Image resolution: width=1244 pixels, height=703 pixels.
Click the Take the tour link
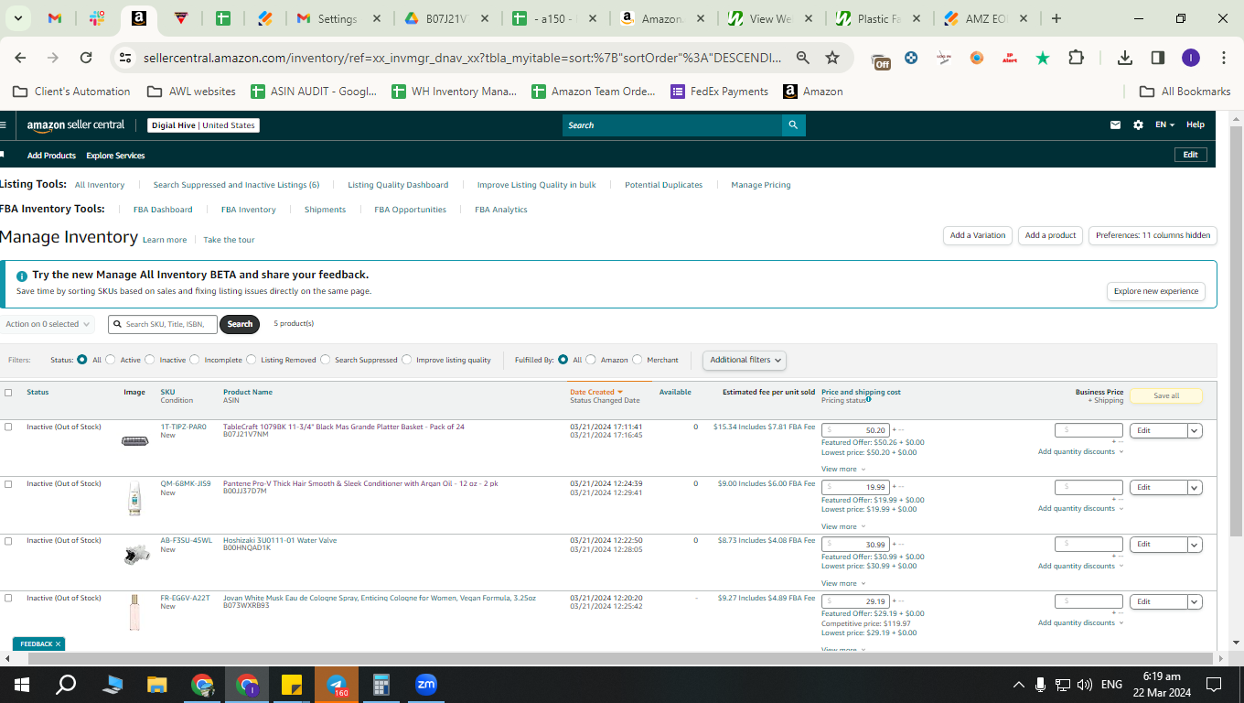(229, 240)
